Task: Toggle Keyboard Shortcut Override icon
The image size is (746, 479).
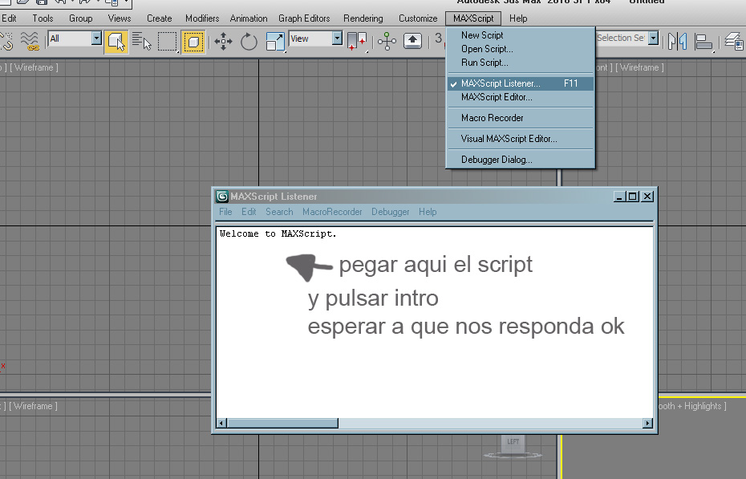Action: [x=412, y=41]
